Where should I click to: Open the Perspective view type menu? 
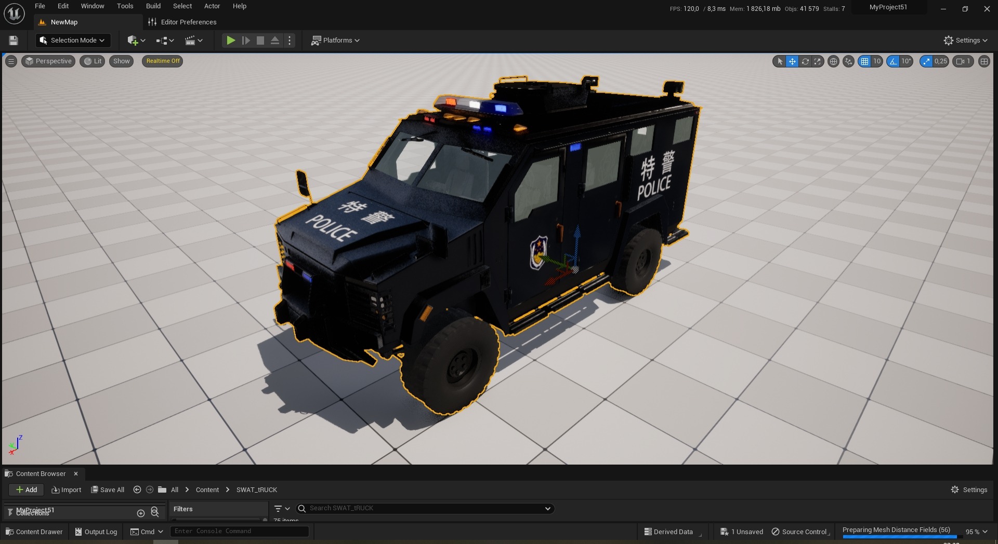pos(48,61)
